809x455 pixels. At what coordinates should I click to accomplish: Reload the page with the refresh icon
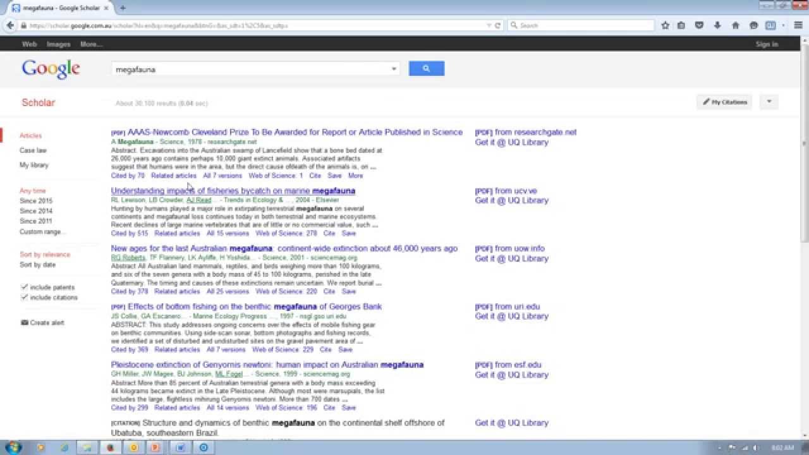tap(497, 25)
